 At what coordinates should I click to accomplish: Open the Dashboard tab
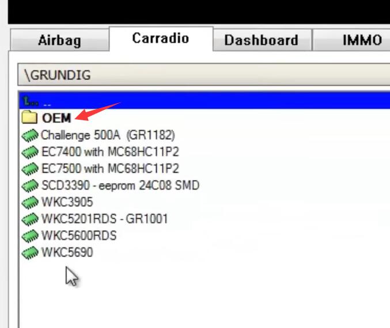pos(262,40)
